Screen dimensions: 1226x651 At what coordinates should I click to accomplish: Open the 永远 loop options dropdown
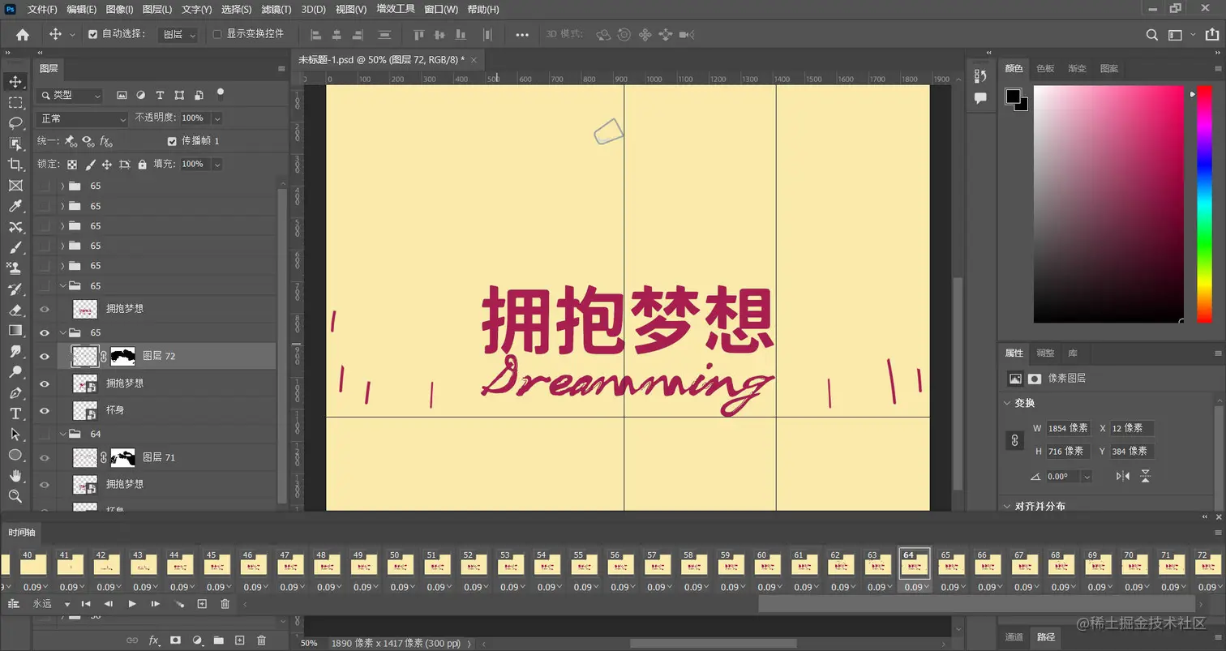(50, 604)
